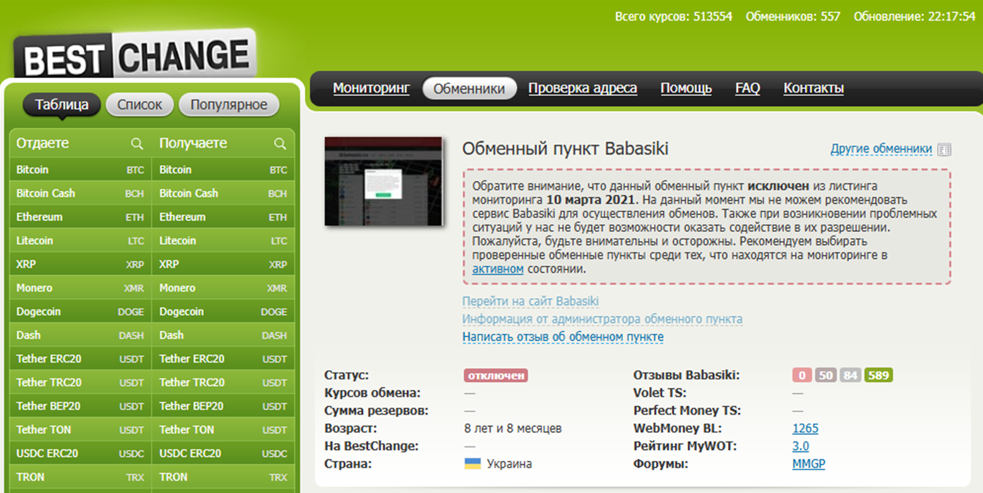
Task: Open the MyWOT rating 3.0 link
Action: 801,446
